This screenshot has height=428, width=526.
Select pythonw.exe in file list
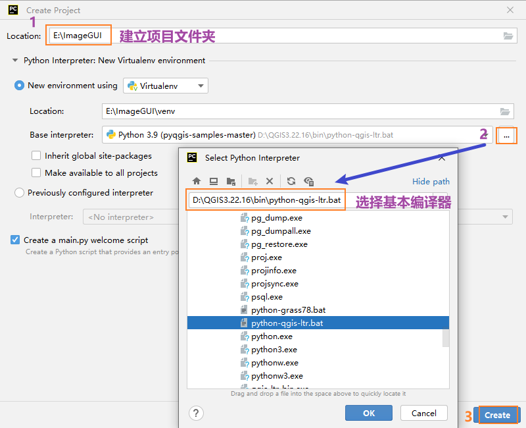pos(318,363)
